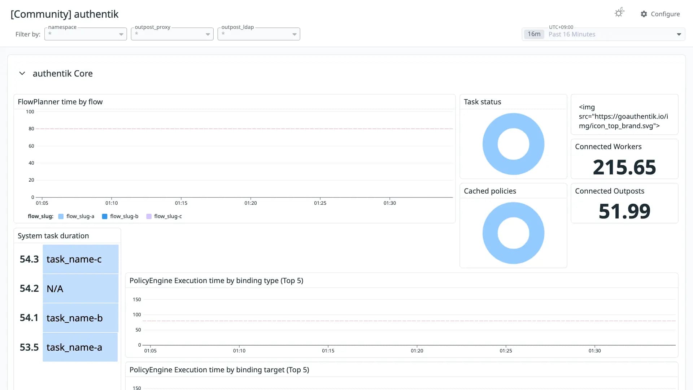Click the Connected Workers value 215.65

(624, 167)
